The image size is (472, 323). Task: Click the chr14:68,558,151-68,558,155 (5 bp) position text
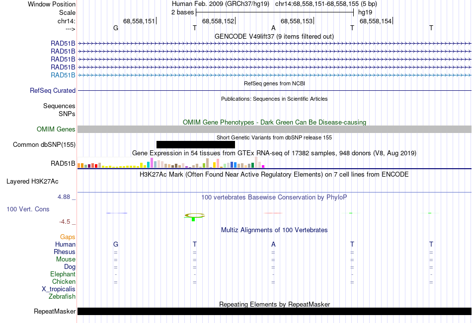pyautogui.click(x=326, y=4)
